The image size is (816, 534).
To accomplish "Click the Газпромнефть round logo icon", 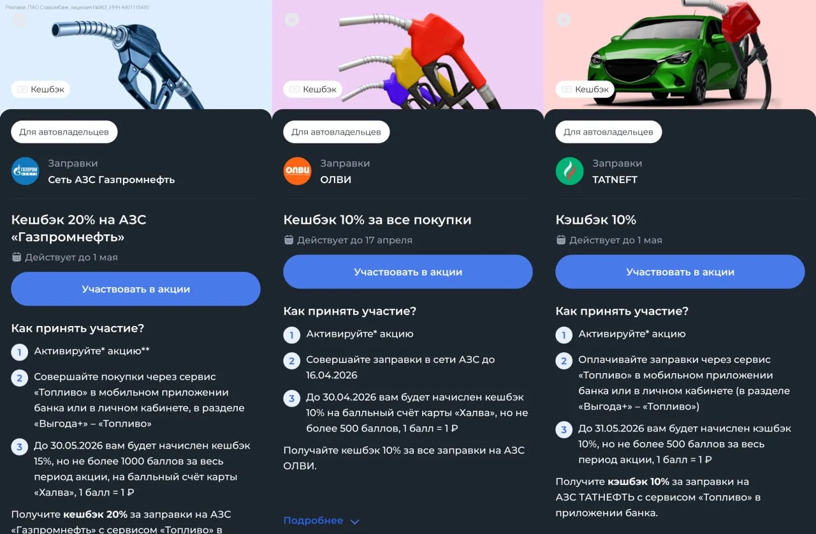I will [x=25, y=171].
